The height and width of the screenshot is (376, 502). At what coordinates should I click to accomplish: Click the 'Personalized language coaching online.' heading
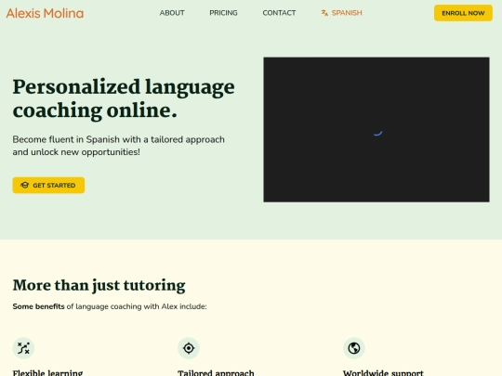click(124, 98)
